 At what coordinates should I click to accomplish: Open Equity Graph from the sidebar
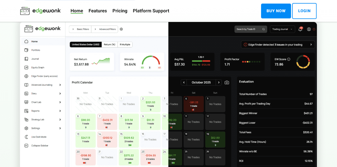tap(38, 68)
